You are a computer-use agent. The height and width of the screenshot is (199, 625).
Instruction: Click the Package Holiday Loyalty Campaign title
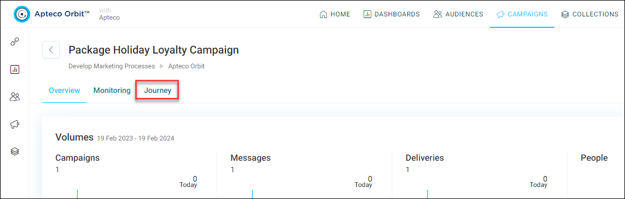[x=154, y=50]
